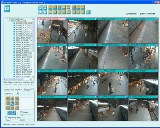Switch to the 2x2 grid layout icon
The height and width of the screenshot is (128, 160).
pyautogui.click(x=55, y=7)
